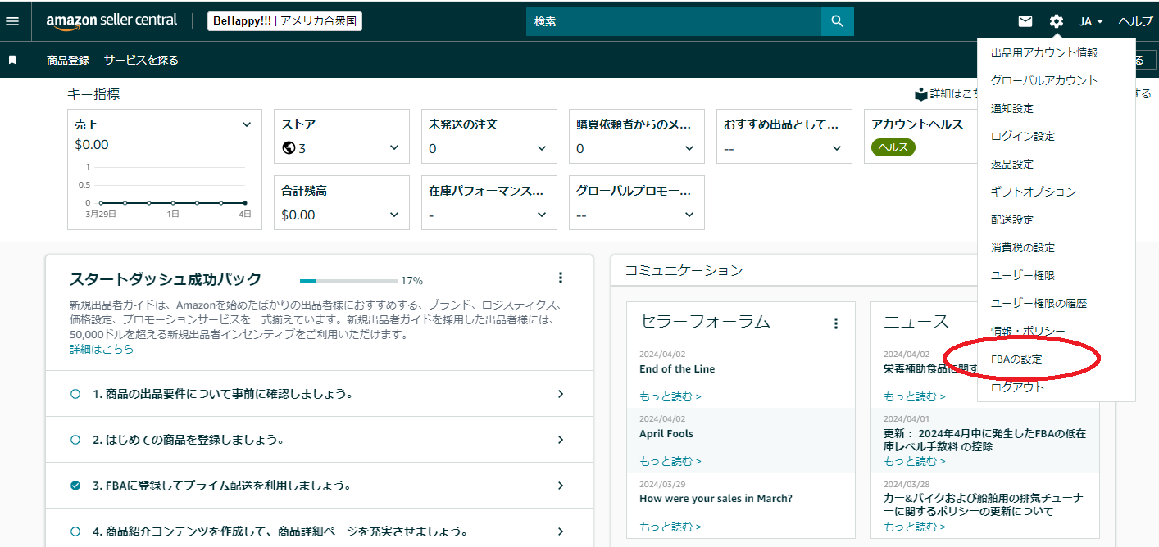The image size is (1159, 547).
Task: Click the book icon beside キー指標 詳細はこちら
Action: (921, 94)
